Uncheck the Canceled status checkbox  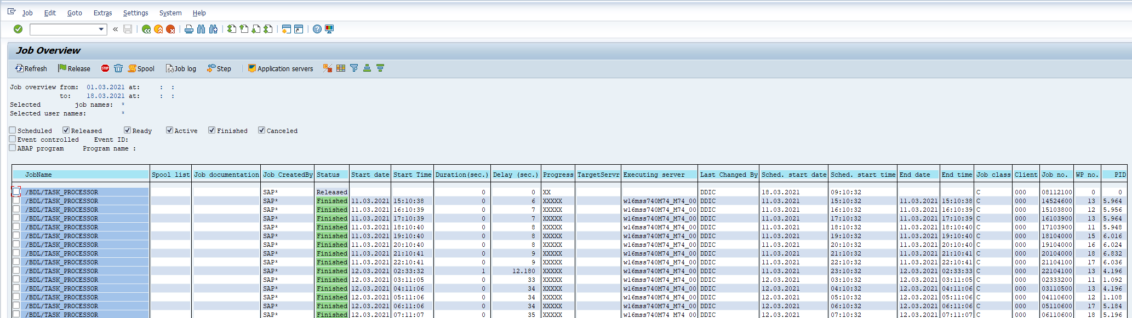pos(262,130)
